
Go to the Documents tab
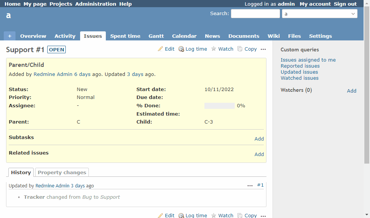[244, 36]
